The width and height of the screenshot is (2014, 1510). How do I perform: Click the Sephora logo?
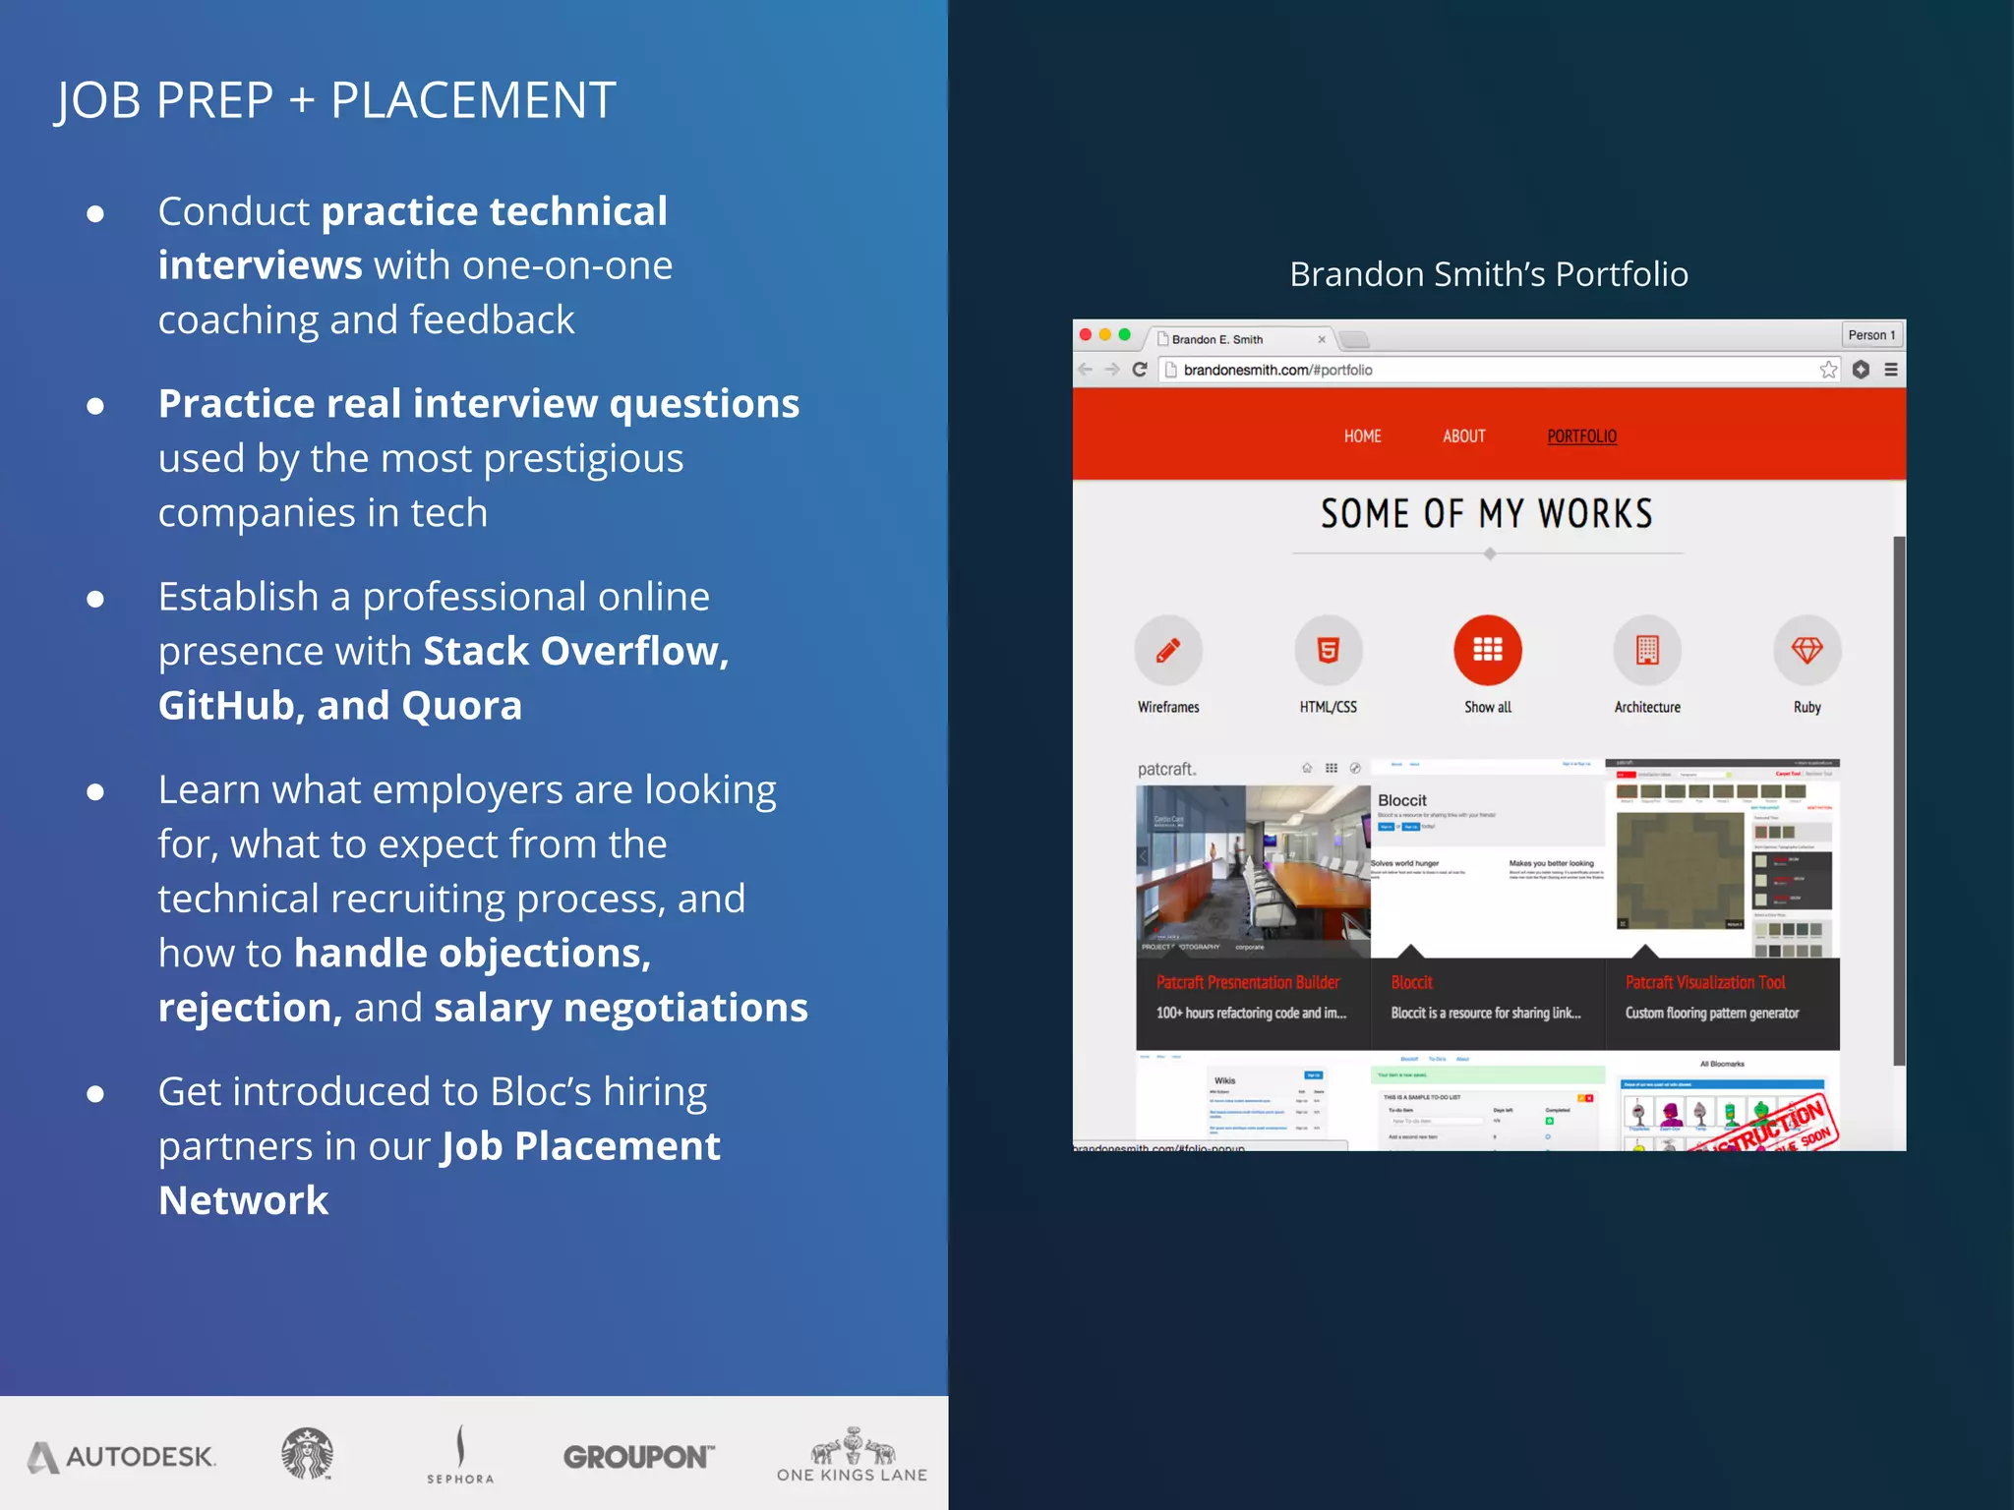click(x=460, y=1455)
